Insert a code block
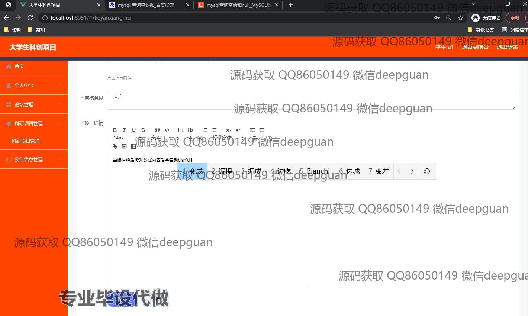The height and width of the screenshot is (316, 528). pos(167,130)
